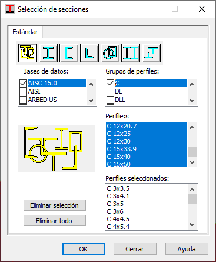This screenshot has height=262, width=216.
Task: Choose the C channel section type icon
Action: (69, 53)
